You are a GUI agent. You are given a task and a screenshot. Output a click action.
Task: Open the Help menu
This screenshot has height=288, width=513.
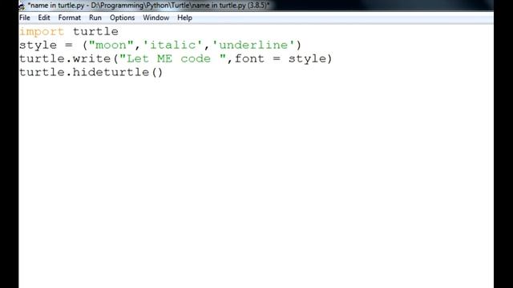(x=184, y=18)
